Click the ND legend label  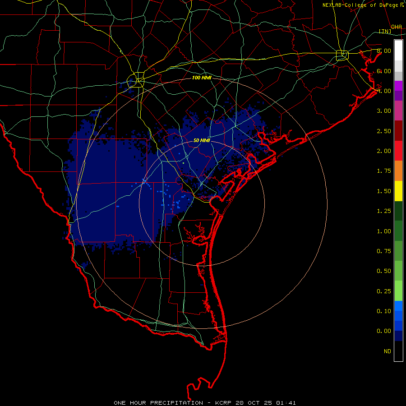point(388,351)
